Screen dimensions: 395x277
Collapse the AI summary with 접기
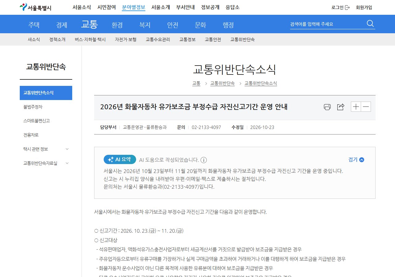[x=356, y=159]
